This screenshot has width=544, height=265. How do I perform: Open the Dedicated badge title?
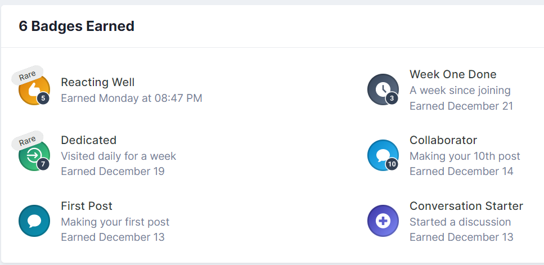coord(88,140)
